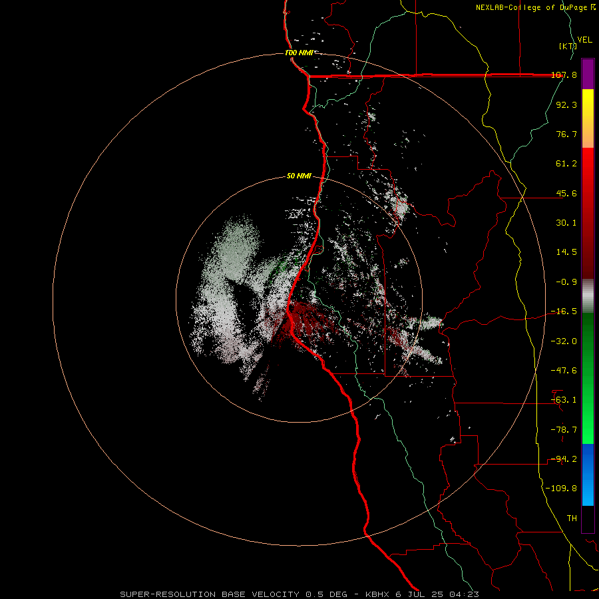Click the 50 NMI range ring label

click(299, 176)
